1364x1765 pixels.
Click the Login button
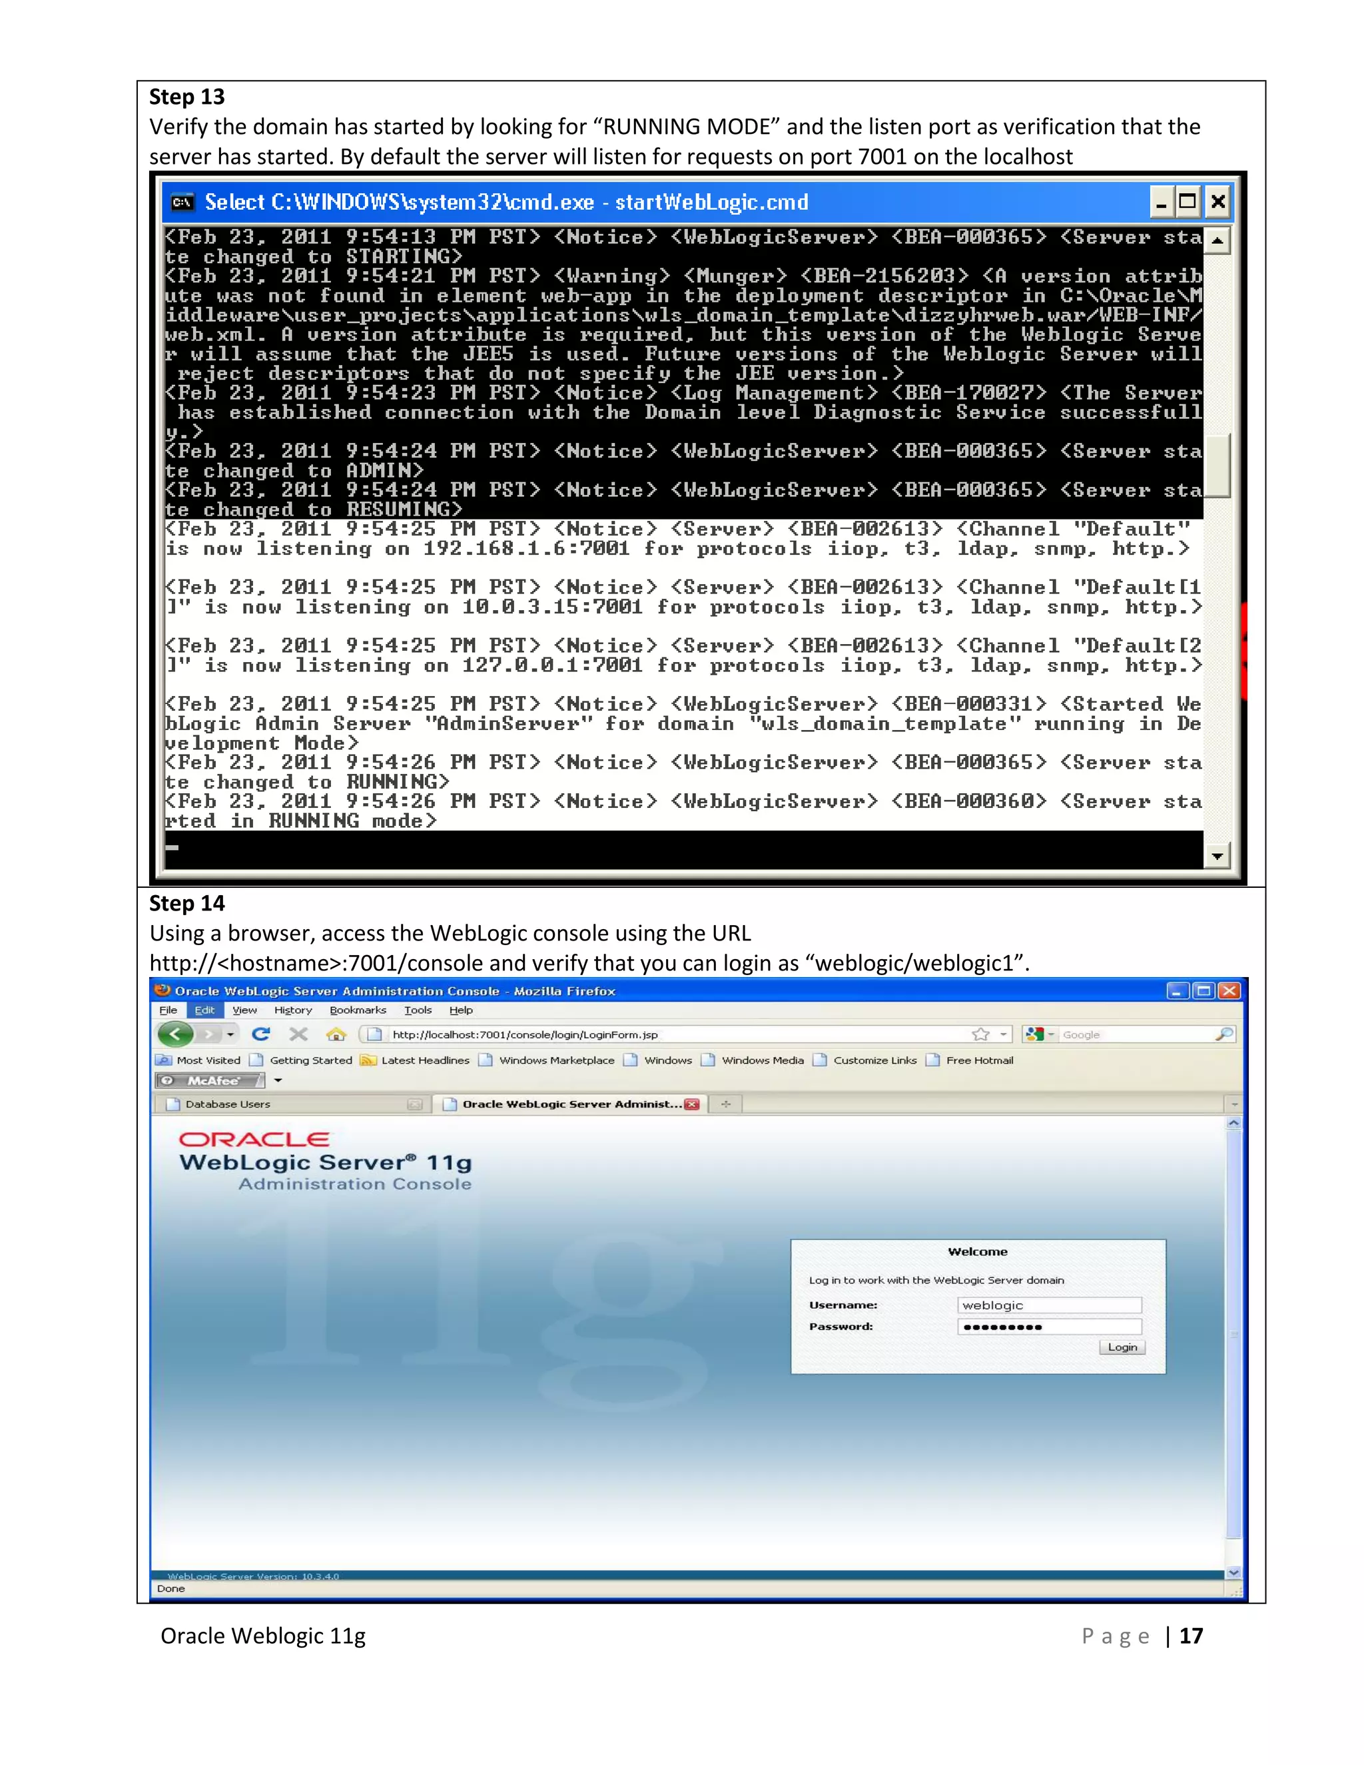[1122, 1347]
